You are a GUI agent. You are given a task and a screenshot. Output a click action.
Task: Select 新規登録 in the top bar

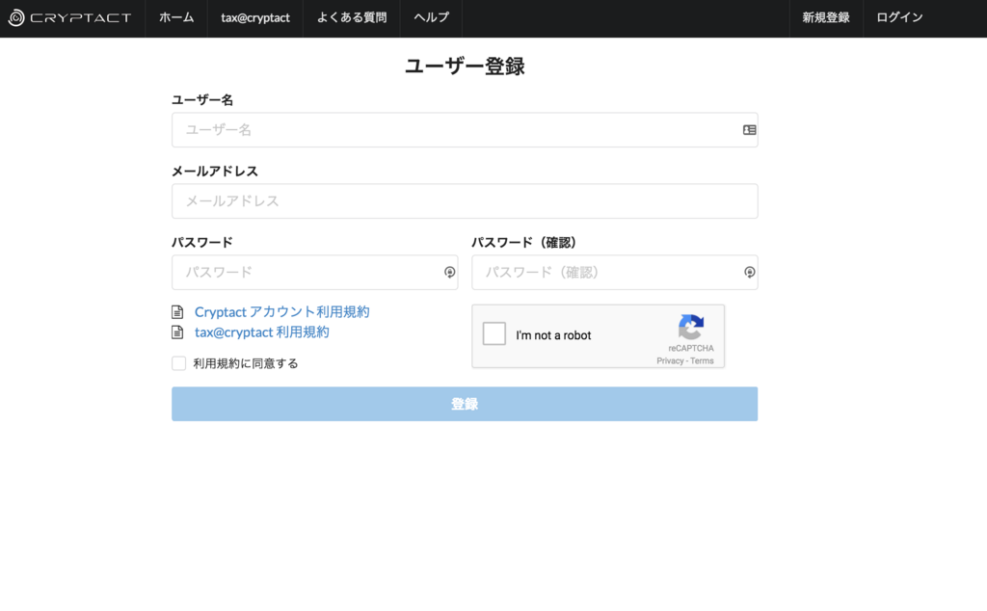tap(826, 17)
